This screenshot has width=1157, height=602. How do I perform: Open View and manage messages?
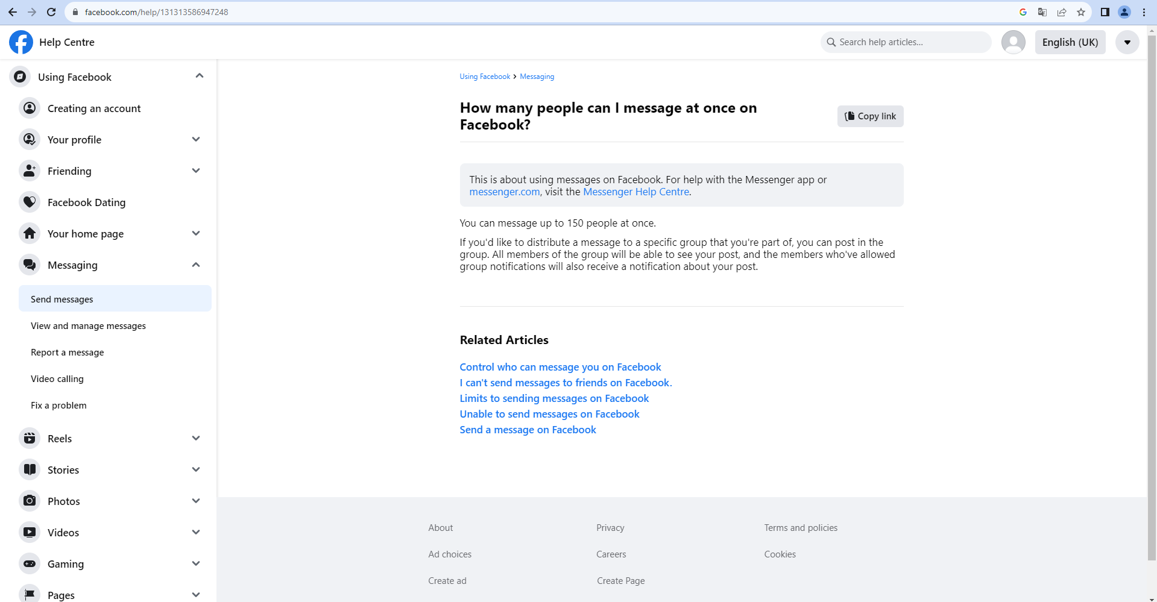89,326
